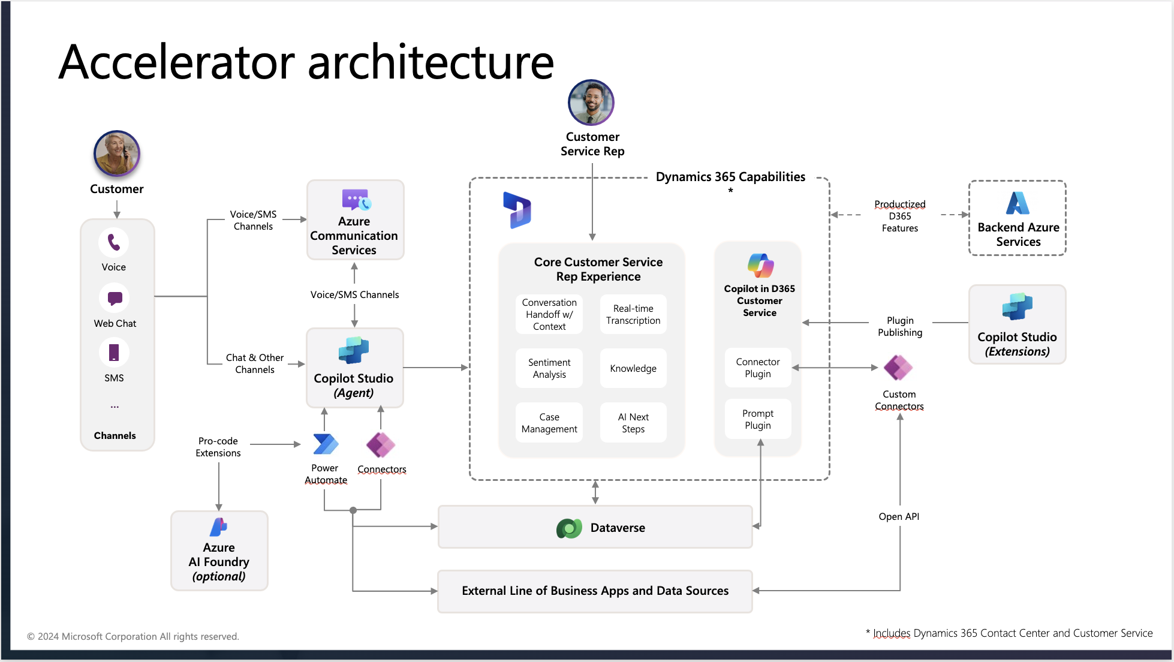1174x662 pixels.
Task: Click the Voice/SMS Channels label near Customer channels
Action: (253, 220)
